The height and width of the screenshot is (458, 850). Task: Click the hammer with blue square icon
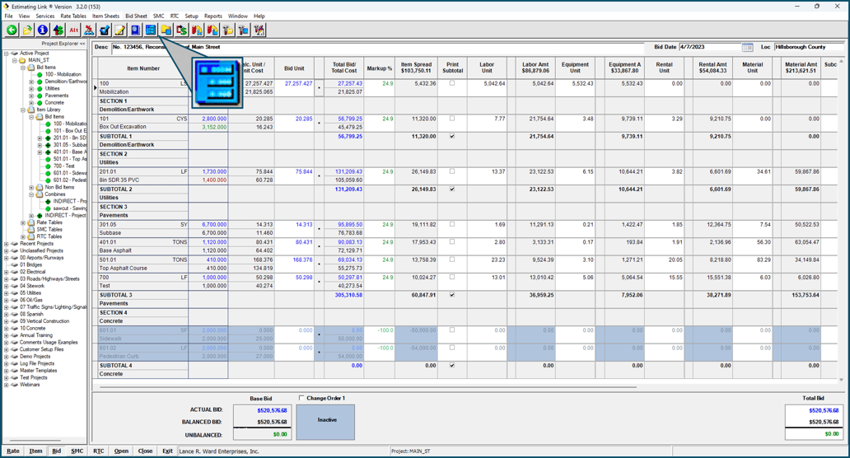pos(244,30)
